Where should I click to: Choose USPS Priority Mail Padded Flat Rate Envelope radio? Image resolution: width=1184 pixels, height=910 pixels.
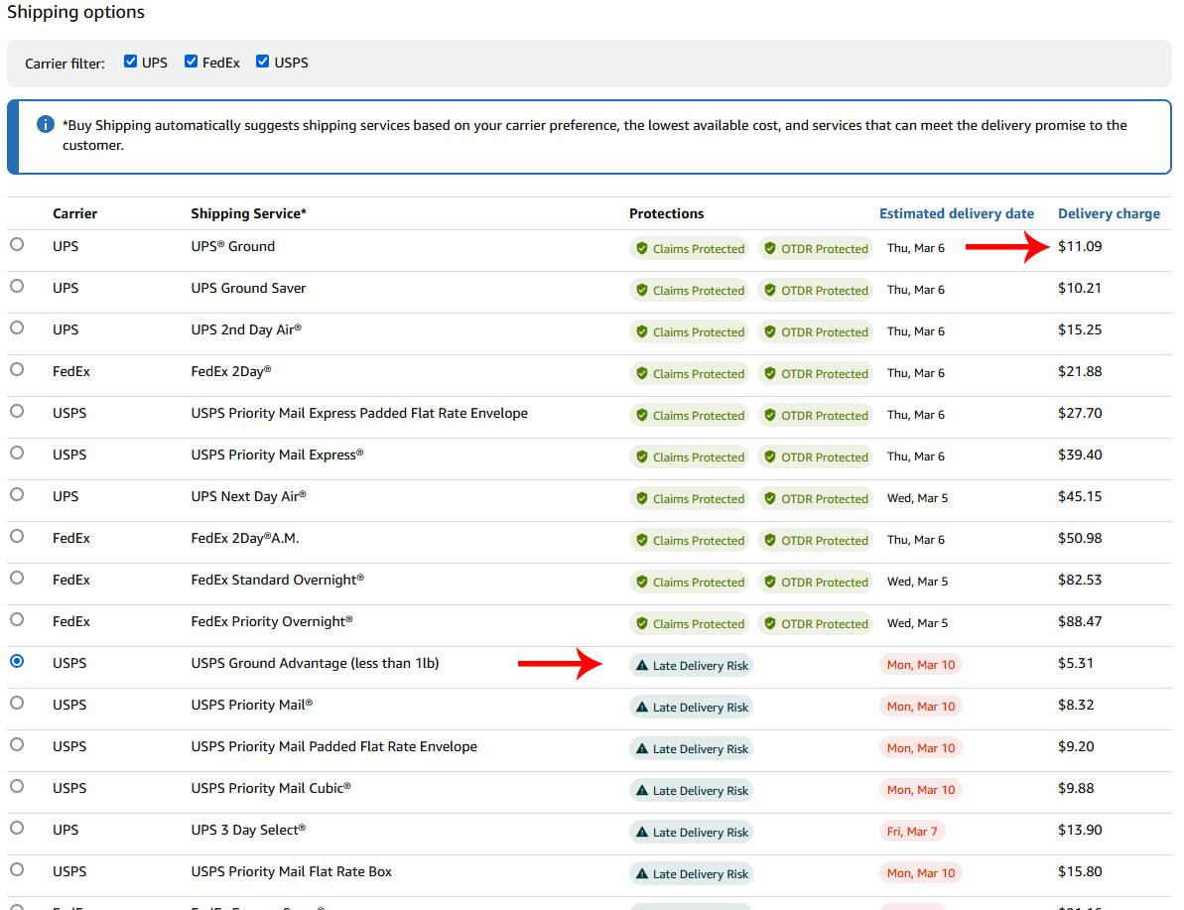[x=17, y=744]
